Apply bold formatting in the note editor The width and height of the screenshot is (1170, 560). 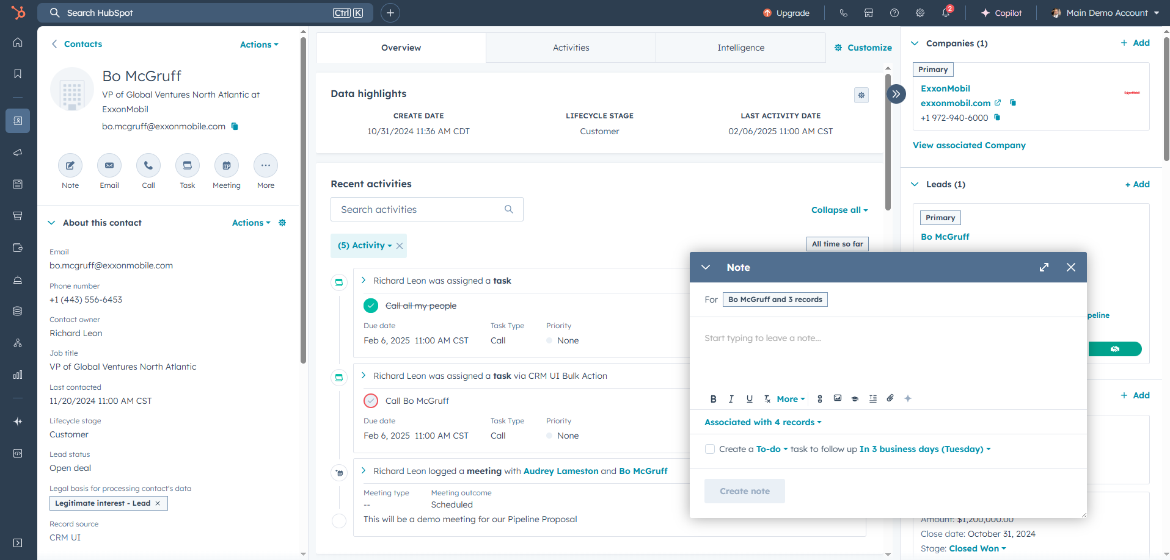click(713, 399)
